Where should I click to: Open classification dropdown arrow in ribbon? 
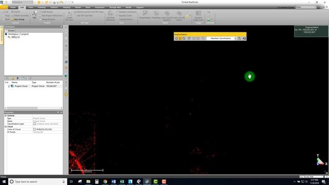click(190, 16)
